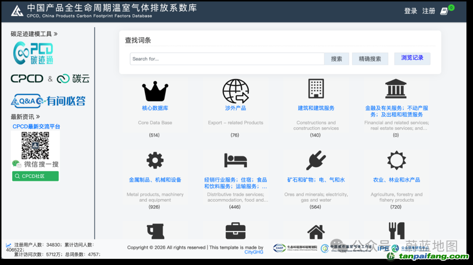This screenshot has width=473, height=265.
Task: Click the bank icon for financial services
Action: pos(396,89)
